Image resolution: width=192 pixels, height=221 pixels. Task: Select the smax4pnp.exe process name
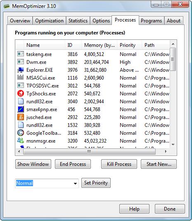pos(42,109)
